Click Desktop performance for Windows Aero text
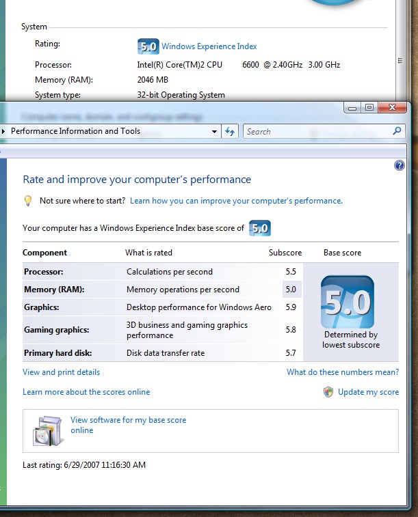This screenshot has width=418, height=517. pos(199,307)
